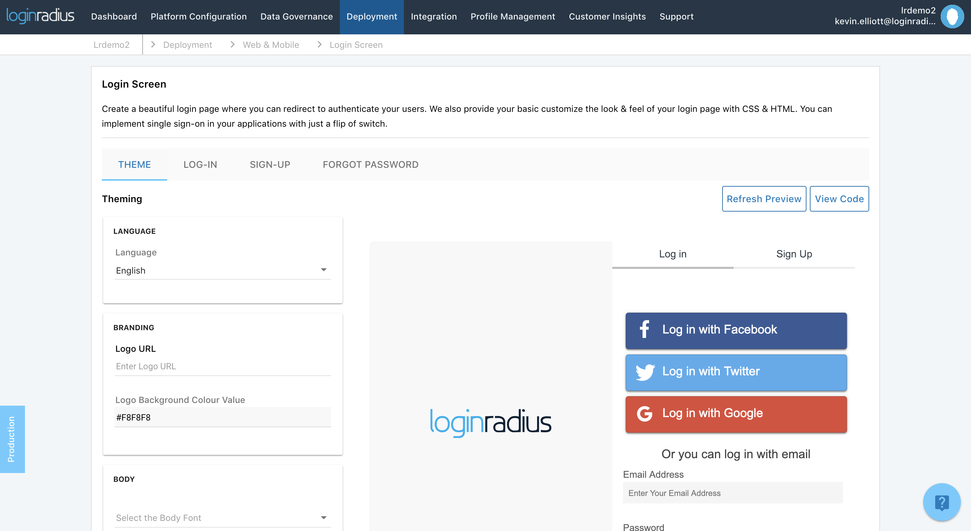Select the LOG-IN tab
Image resolution: width=971 pixels, height=531 pixels.
tap(200, 164)
